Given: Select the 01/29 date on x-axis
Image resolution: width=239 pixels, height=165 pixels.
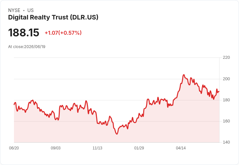Looking at the screenshot, I should 139,148.
